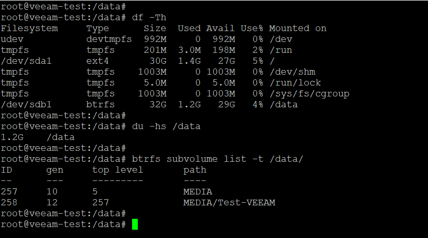This screenshot has width=428, height=238.
Task: Click the 'du -hs /data' command
Action: pyautogui.click(x=166, y=127)
